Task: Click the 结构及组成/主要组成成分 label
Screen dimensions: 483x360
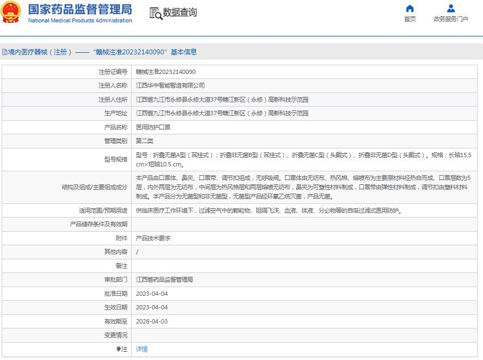Action: click(x=95, y=187)
